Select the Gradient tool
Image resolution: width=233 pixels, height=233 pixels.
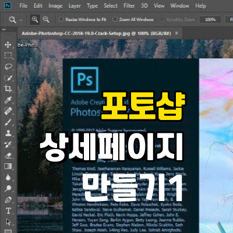pos(8,167)
